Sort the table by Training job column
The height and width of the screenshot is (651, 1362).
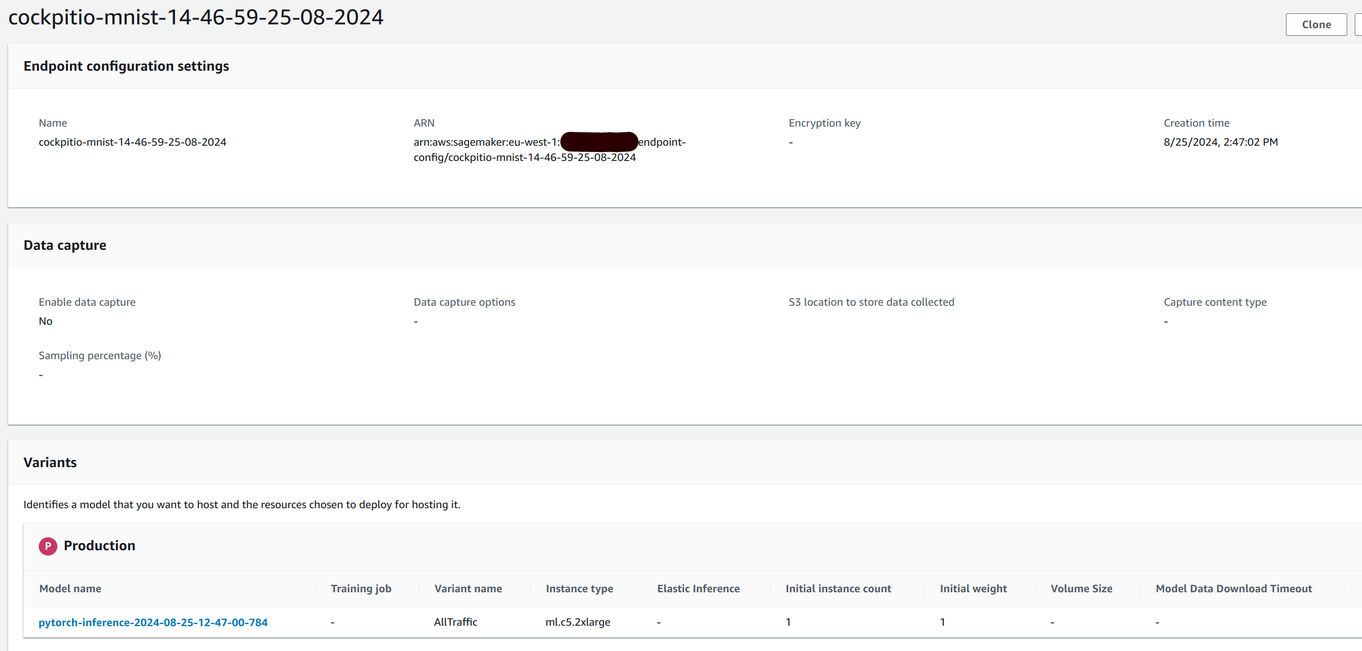tap(361, 588)
